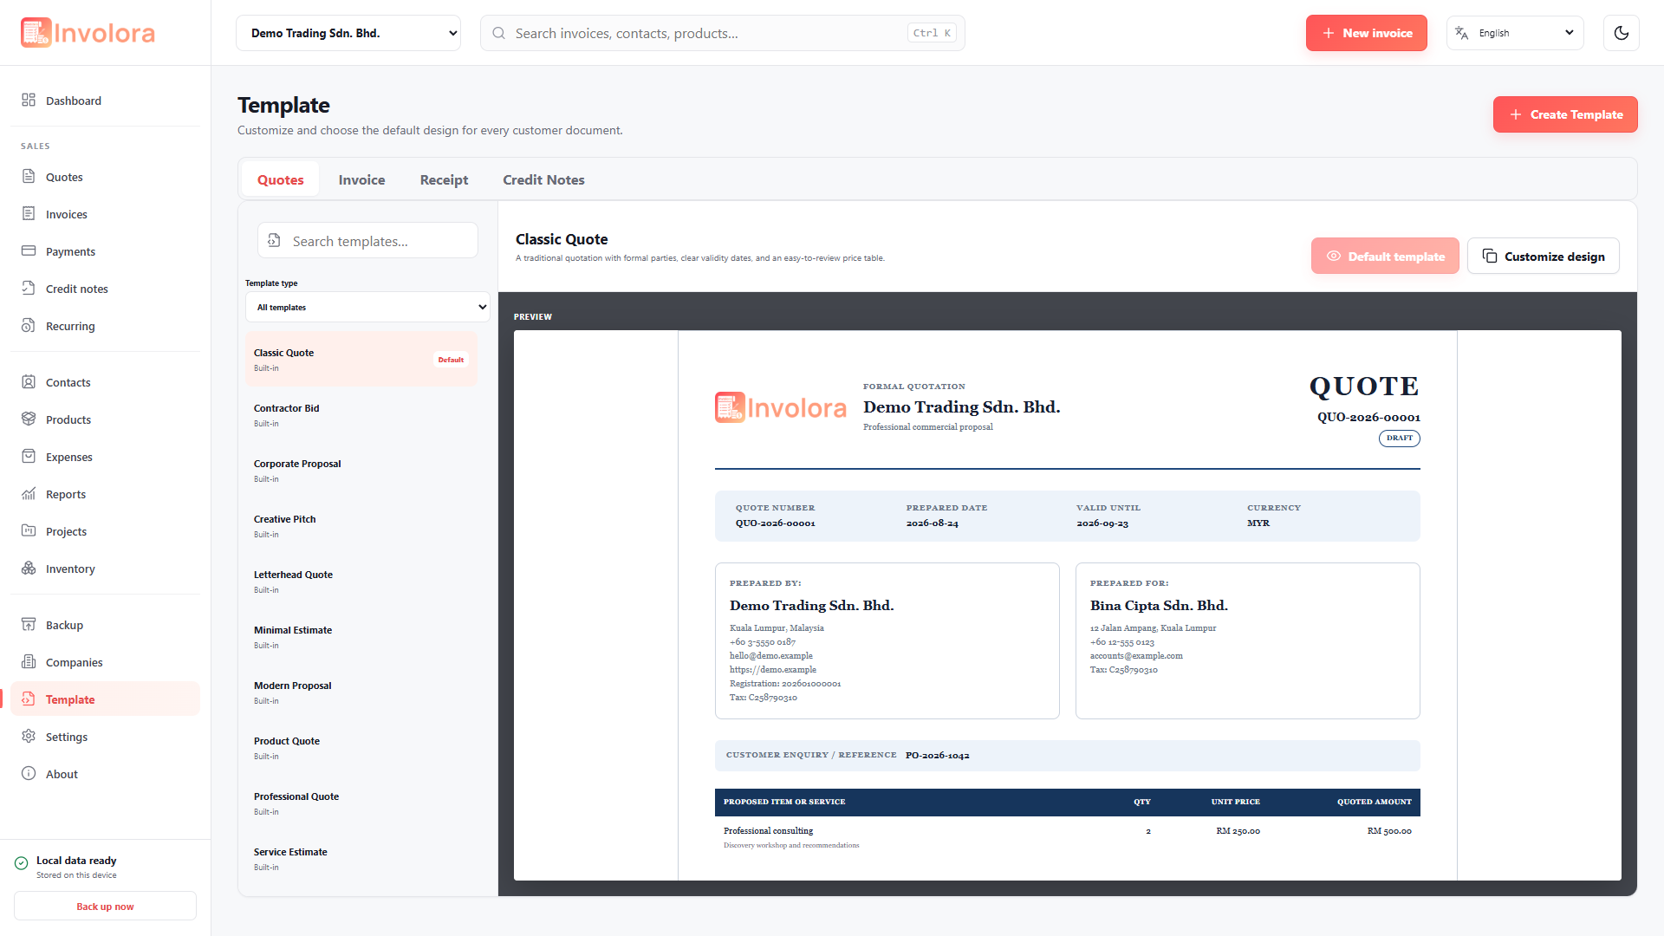Focus the Search invoices, contacts, products field

pyautogui.click(x=722, y=33)
